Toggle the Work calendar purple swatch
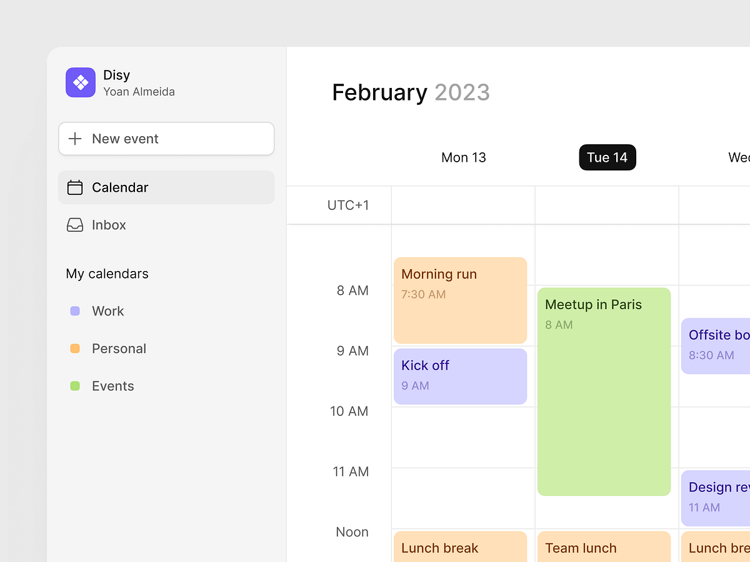Screen dimensions: 750x562 (x=75, y=311)
